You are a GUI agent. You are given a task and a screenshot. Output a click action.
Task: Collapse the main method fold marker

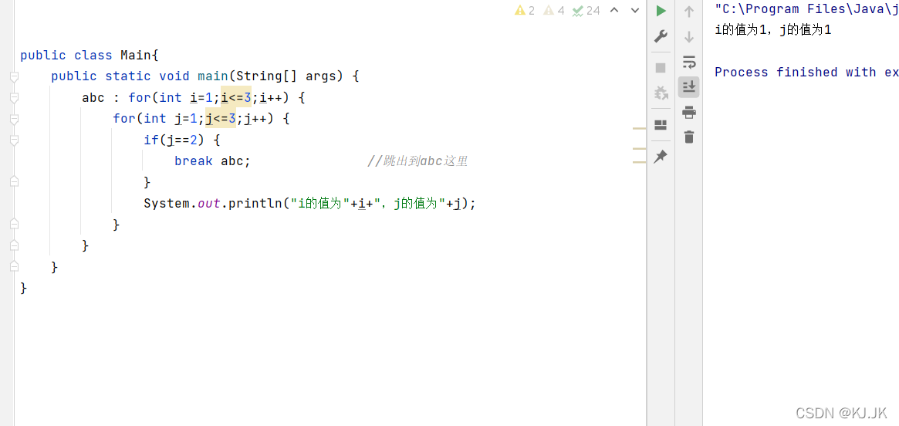(15, 76)
